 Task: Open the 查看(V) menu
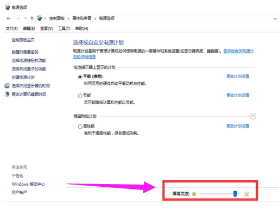[x=47, y=29]
